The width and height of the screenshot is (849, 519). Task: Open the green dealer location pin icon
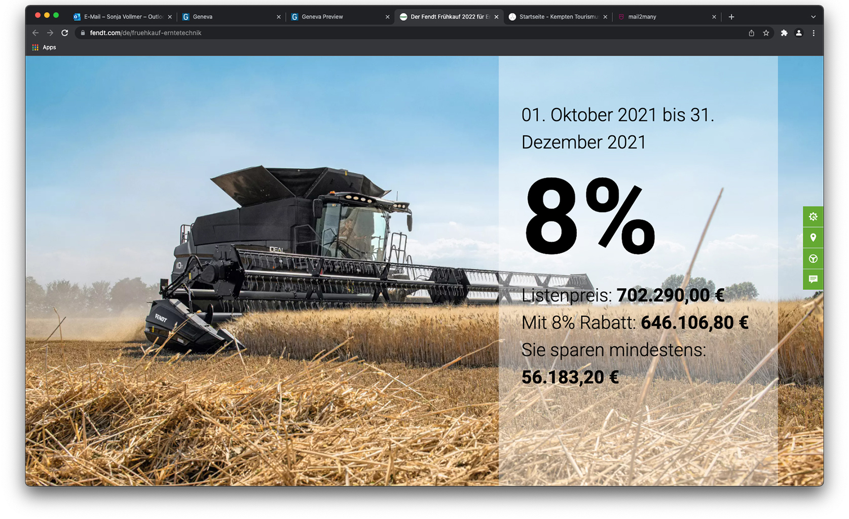pyautogui.click(x=813, y=238)
